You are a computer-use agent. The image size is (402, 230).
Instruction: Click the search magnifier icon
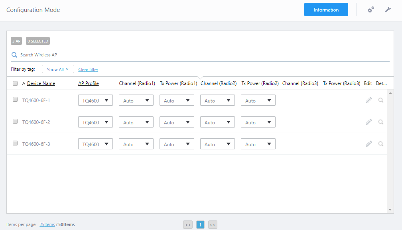pos(14,55)
